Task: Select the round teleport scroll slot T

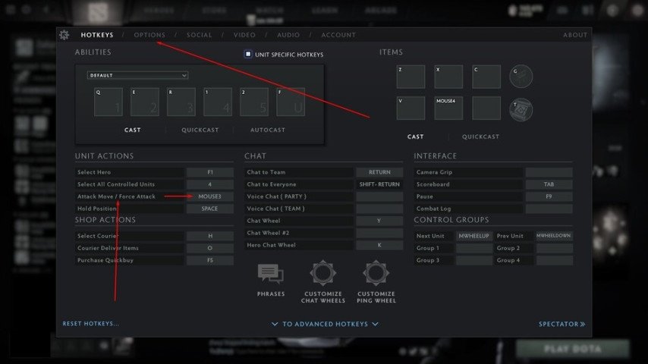Action: (x=521, y=108)
